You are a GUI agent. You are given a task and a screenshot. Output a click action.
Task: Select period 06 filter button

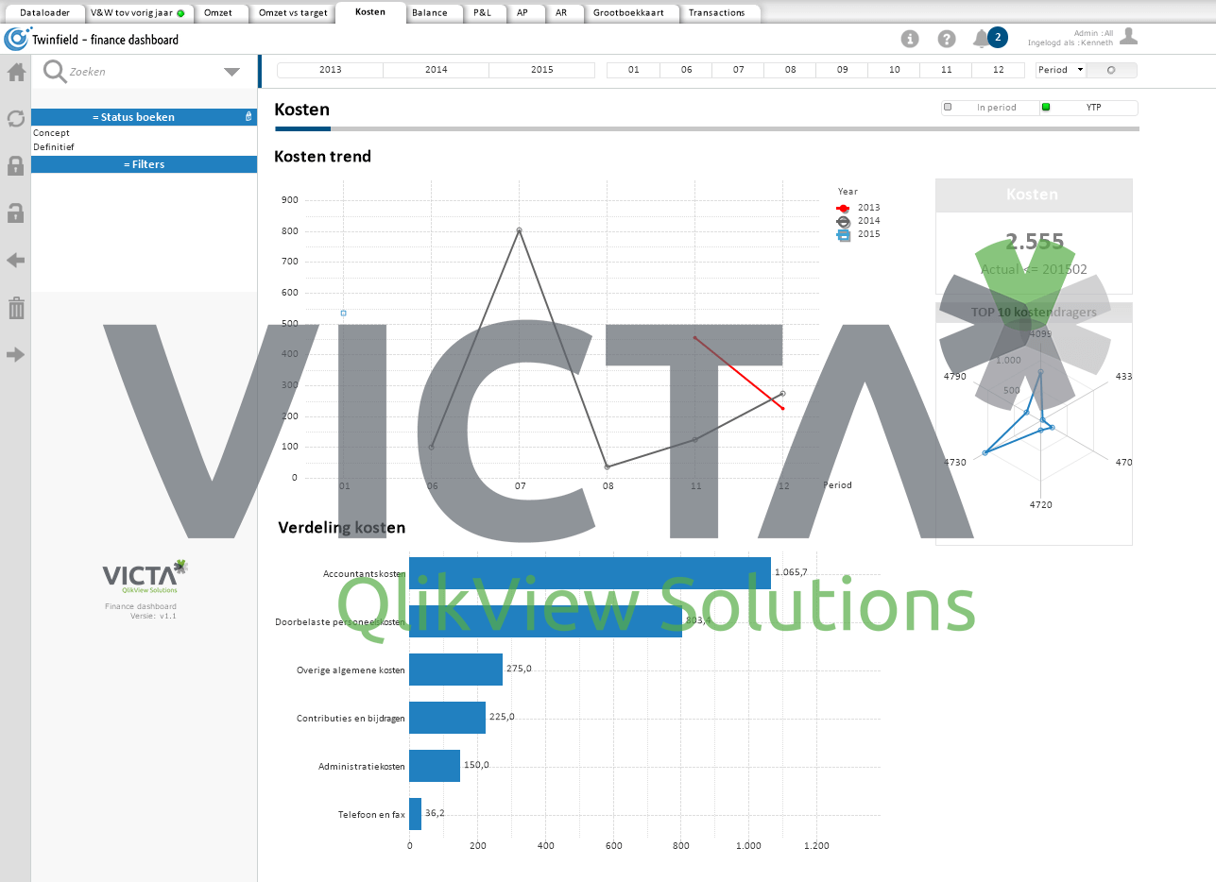[686, 70]
